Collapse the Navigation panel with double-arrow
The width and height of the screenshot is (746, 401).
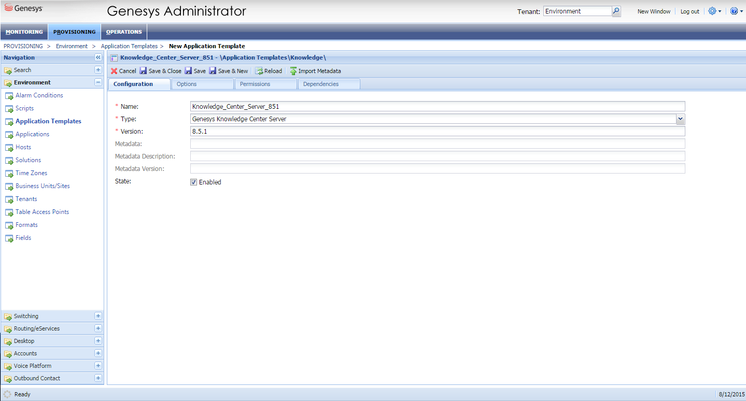[x=98, y=58]
